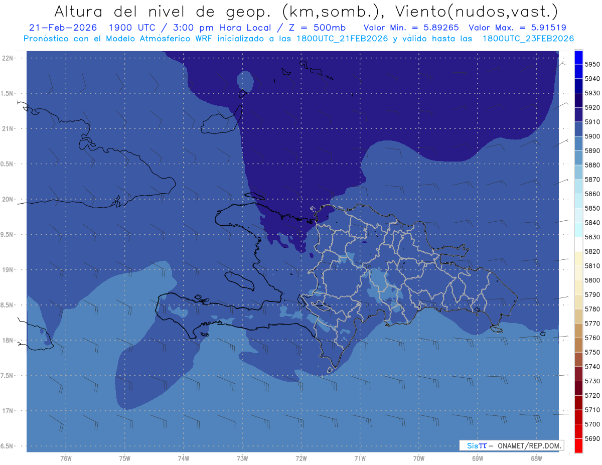Click 'Valor Max. = 5.91519' text
The width and height of the screenshot is (602, 465).
click(x=517, y=28)
